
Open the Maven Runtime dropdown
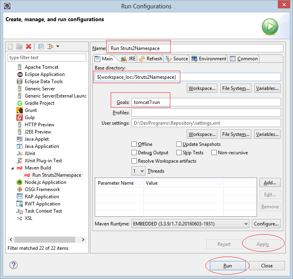[x=190, y=224]
